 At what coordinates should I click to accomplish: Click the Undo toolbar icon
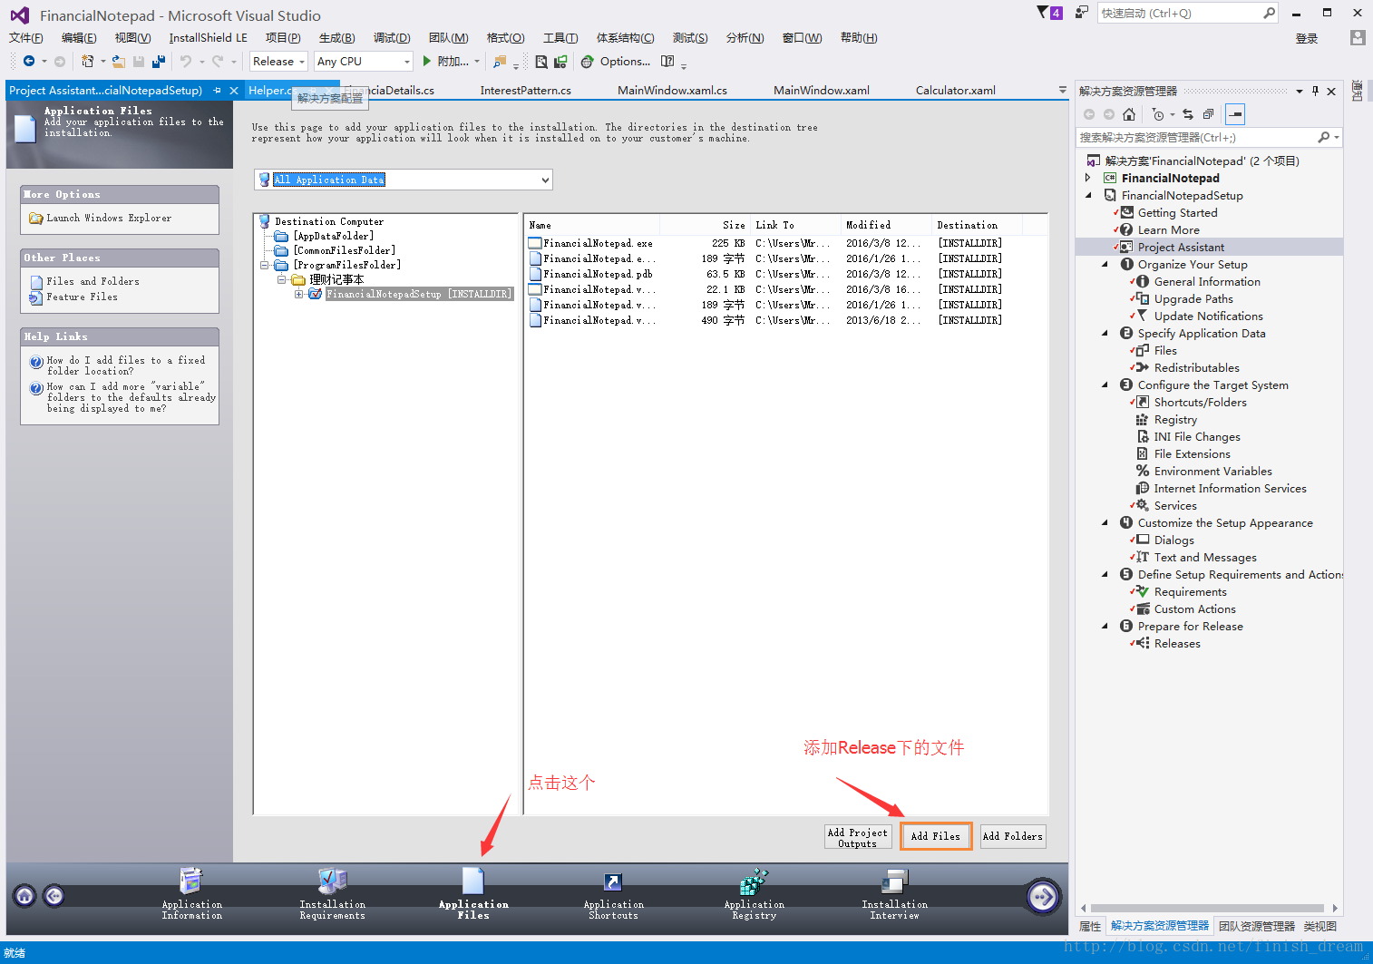186,62
